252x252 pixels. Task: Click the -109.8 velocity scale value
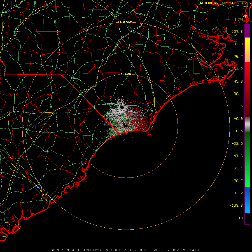pyautogui.click(x=236, y=206)
